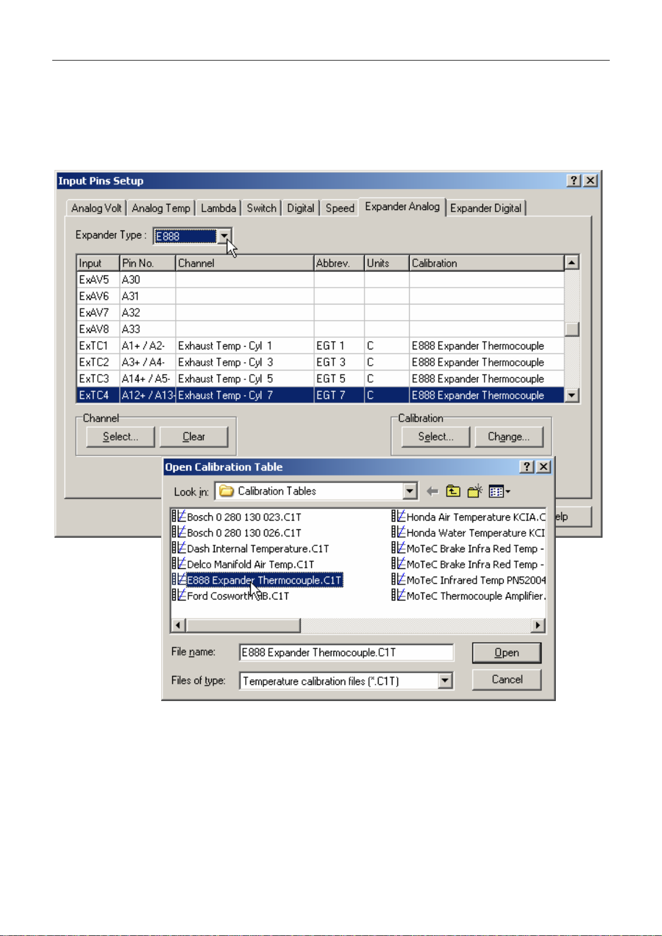Open the Expander Type dropdown
The height and width of the screenshot is (936, 662).
pyautogui.click(x=224, y=236)
